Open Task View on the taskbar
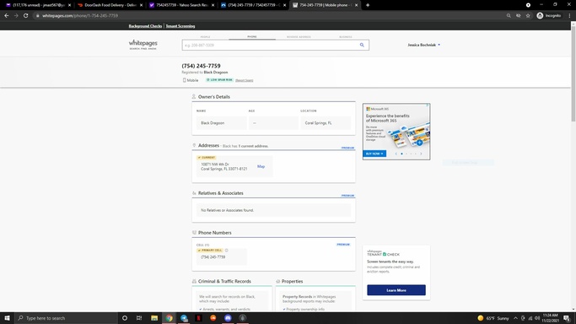Viewport: 576px width, 324px height. [139, 318]
